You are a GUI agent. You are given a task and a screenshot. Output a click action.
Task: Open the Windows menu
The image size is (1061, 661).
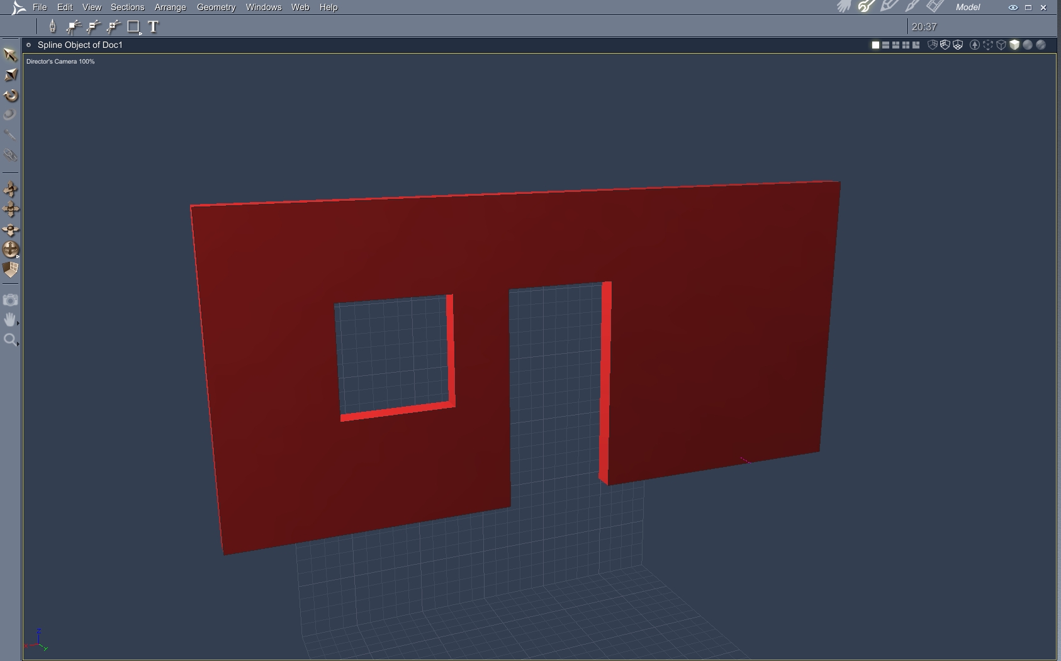click(x=264, y=7)
